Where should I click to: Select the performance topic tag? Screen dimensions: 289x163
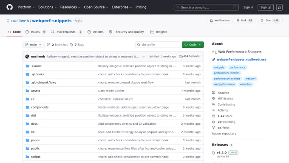[x=238, y=67]
